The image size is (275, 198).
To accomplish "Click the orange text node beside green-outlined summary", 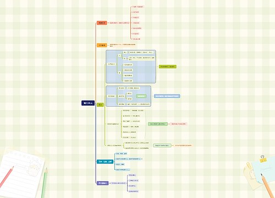I will click(183, 145).
